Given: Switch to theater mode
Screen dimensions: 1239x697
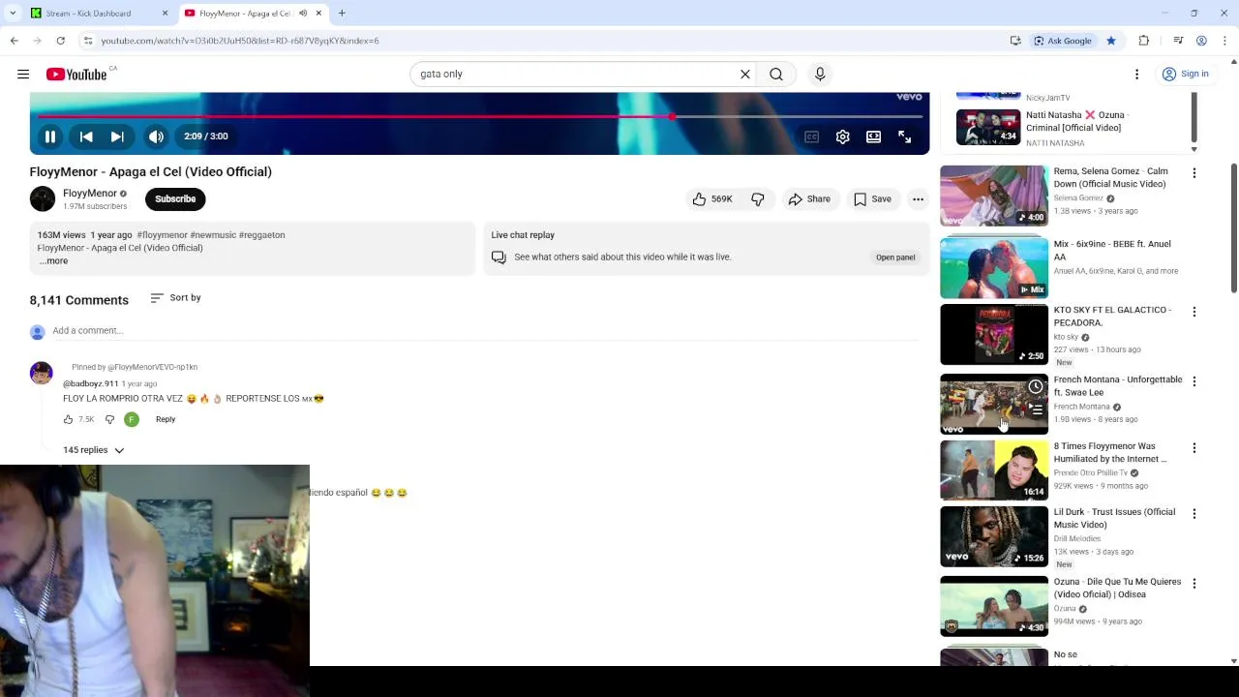Looking at the screenshot, I should (x=874, y=136).
